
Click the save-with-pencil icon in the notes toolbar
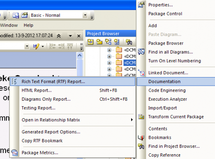pos(36,46)
